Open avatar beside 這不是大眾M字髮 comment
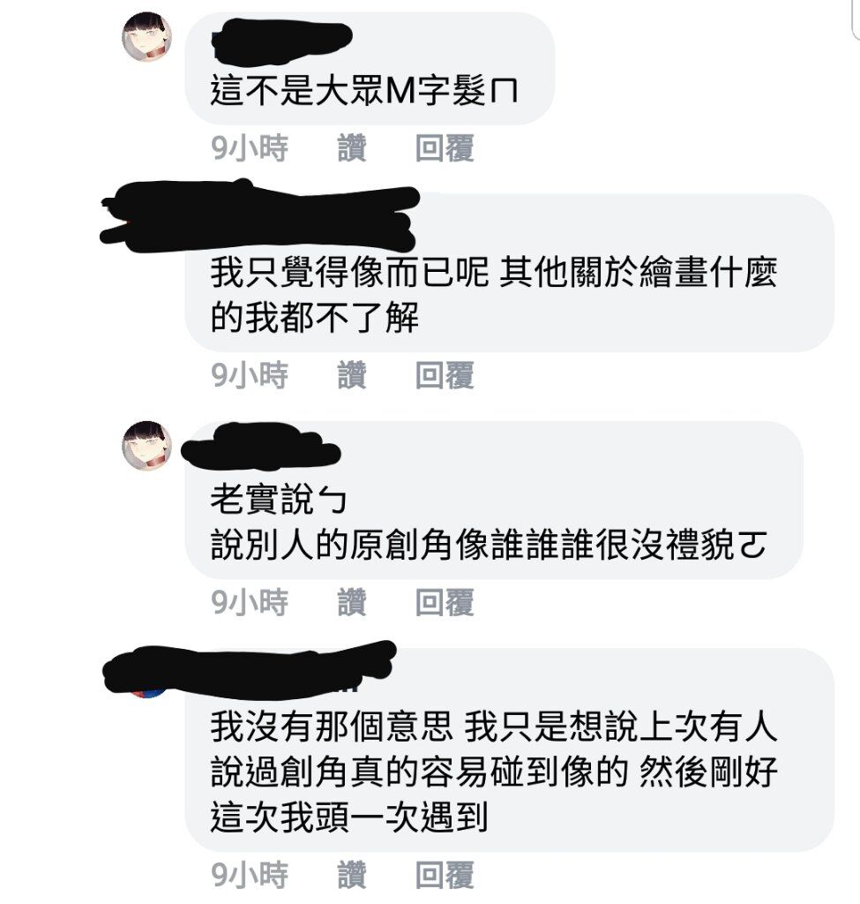860x904 pixels. coord(147,37)
